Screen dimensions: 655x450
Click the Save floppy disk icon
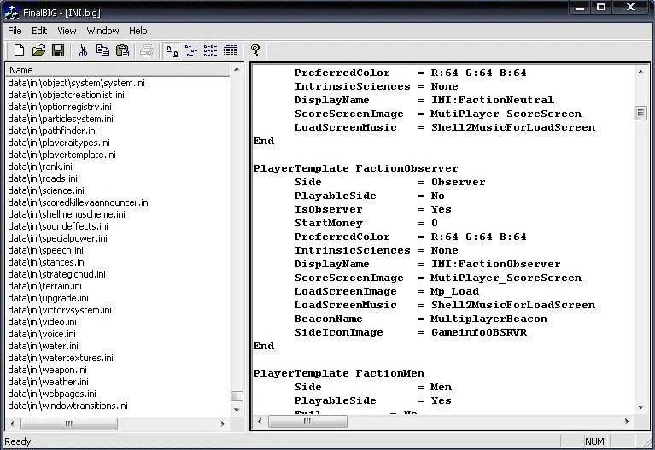58,51
